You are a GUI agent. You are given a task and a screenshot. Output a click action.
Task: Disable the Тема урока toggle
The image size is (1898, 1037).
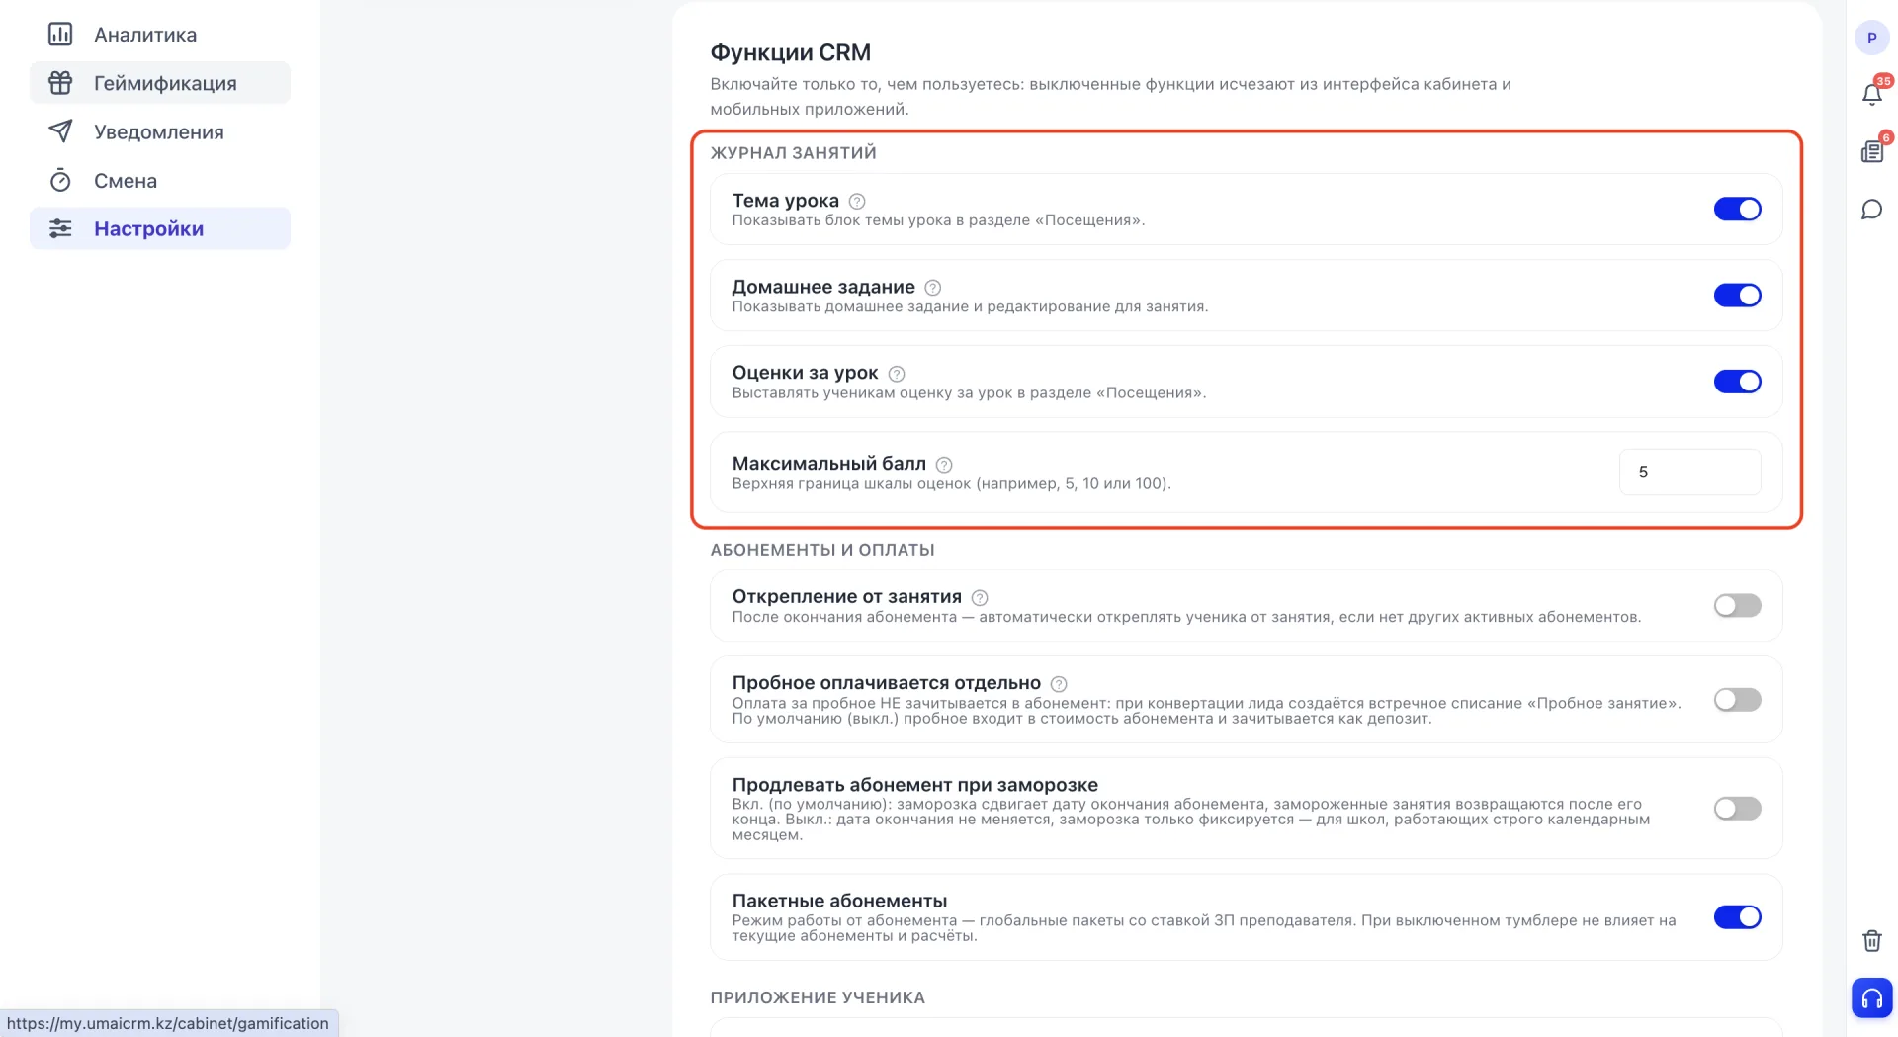pyautogui.click(x=1737, y=209)
